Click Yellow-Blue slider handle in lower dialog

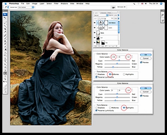point(115,100)
